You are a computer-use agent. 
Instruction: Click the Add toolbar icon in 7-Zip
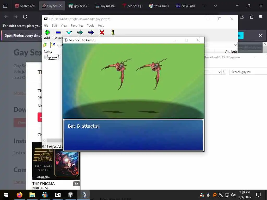tap(47, 32)
